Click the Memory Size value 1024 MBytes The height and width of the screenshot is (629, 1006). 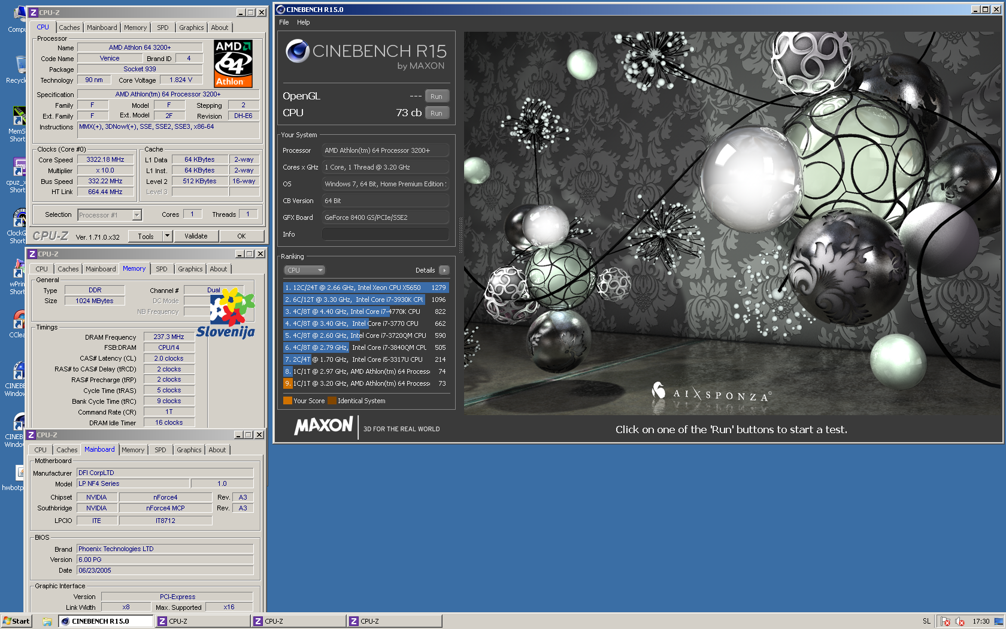95,301
